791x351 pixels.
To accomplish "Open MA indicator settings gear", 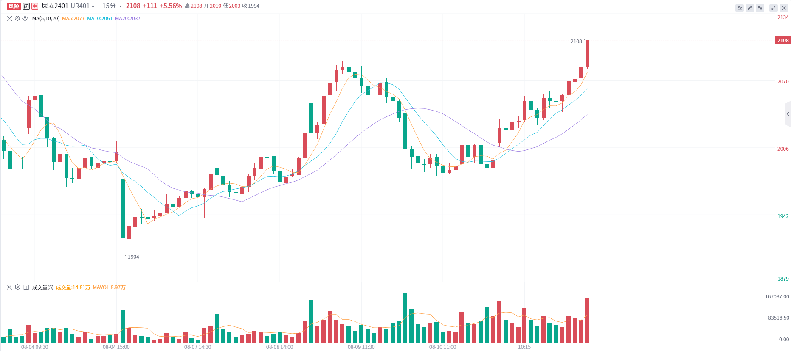I will (x=17, y=19).
